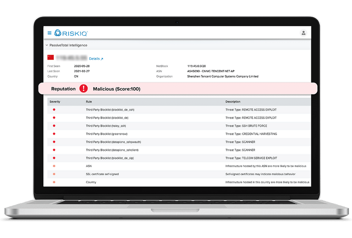Click the ASN hosting infrastructure description
352x238 pixels.
tap(266, 166)
